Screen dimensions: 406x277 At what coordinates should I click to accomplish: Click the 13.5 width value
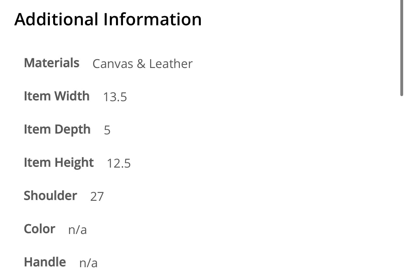tap(115, 97)
